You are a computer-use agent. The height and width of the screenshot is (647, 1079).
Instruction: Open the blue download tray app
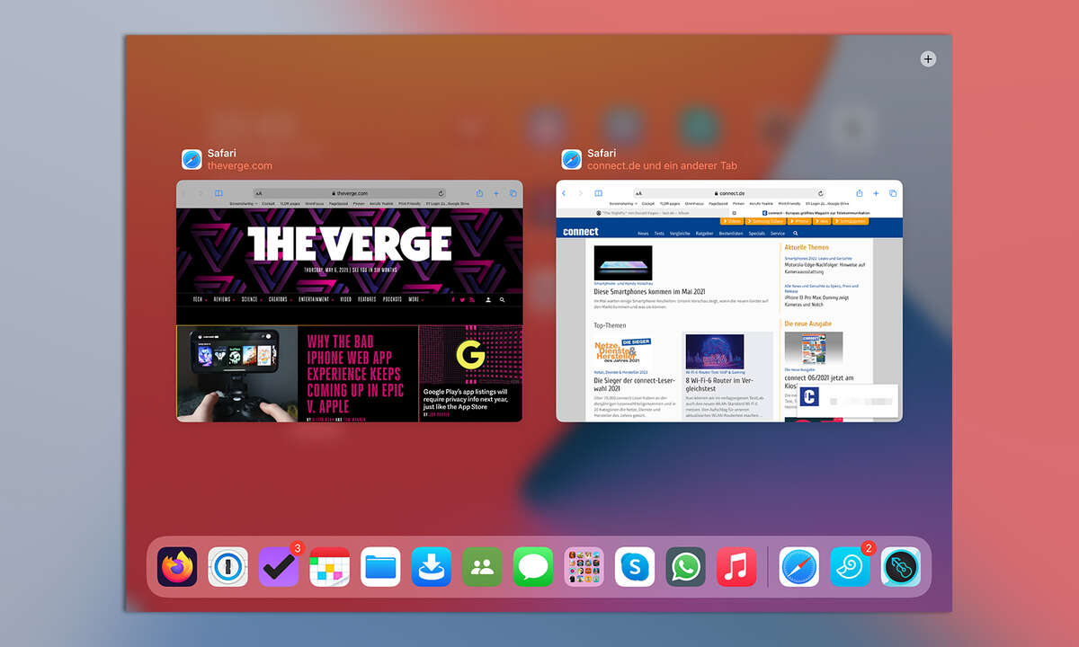coord(432,567)
